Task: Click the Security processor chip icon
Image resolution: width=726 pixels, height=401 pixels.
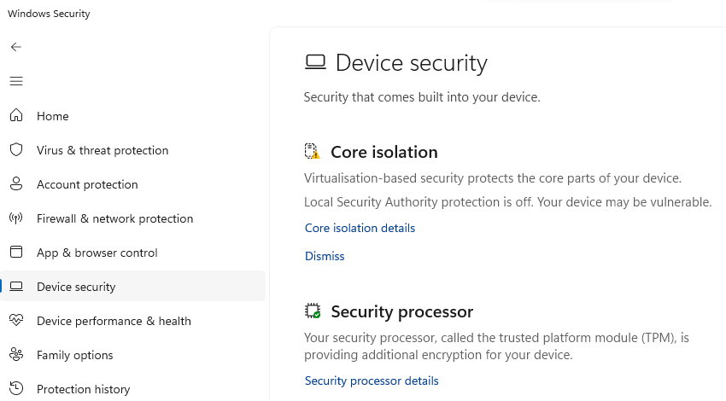Action: [313, 311]
